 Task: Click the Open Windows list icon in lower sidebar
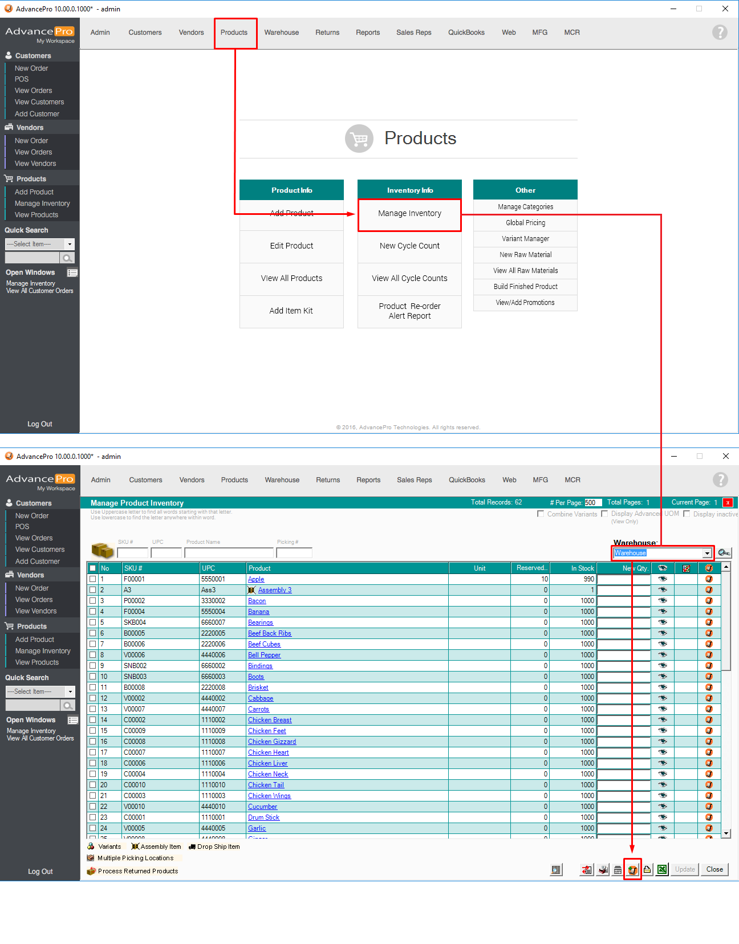coord(73,720)
